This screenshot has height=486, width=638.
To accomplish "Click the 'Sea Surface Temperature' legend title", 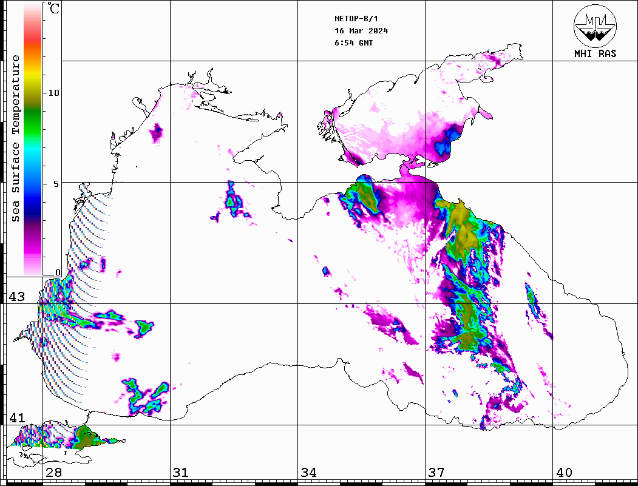I will (15, 139).
